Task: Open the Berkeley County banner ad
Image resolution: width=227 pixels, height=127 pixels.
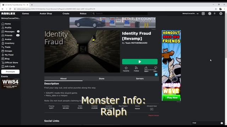Action: tap(112, 23)
